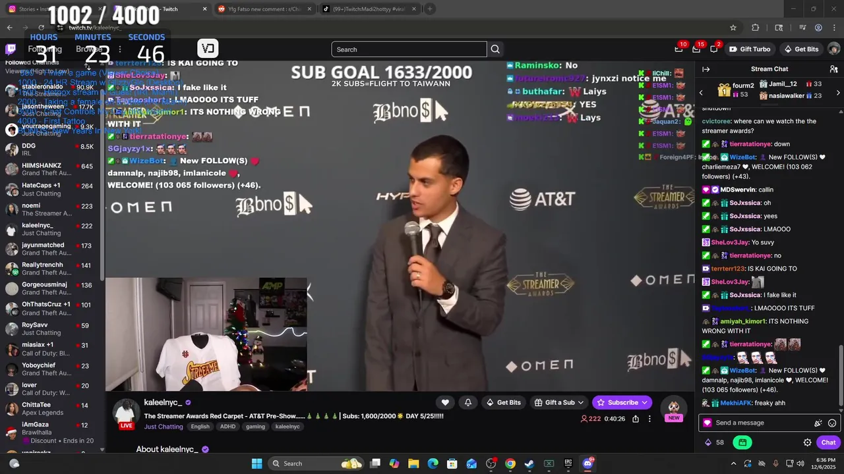The height and width of the screenshot is (474, 844).
Task: Open the emote picker in chat
Action: [832, 423]
